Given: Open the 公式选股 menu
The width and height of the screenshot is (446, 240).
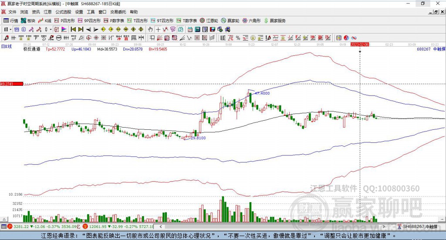Looking at the screenshot, I should click(x=63, y=12).
